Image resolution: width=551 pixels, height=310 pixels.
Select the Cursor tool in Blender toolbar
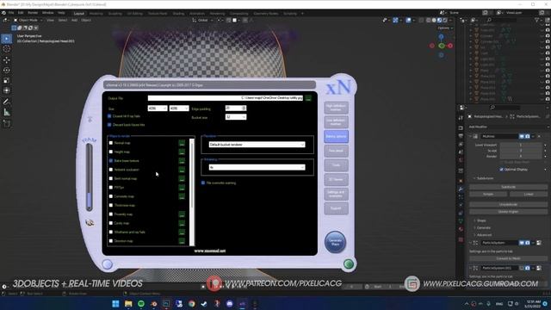[x=7, y=49]
